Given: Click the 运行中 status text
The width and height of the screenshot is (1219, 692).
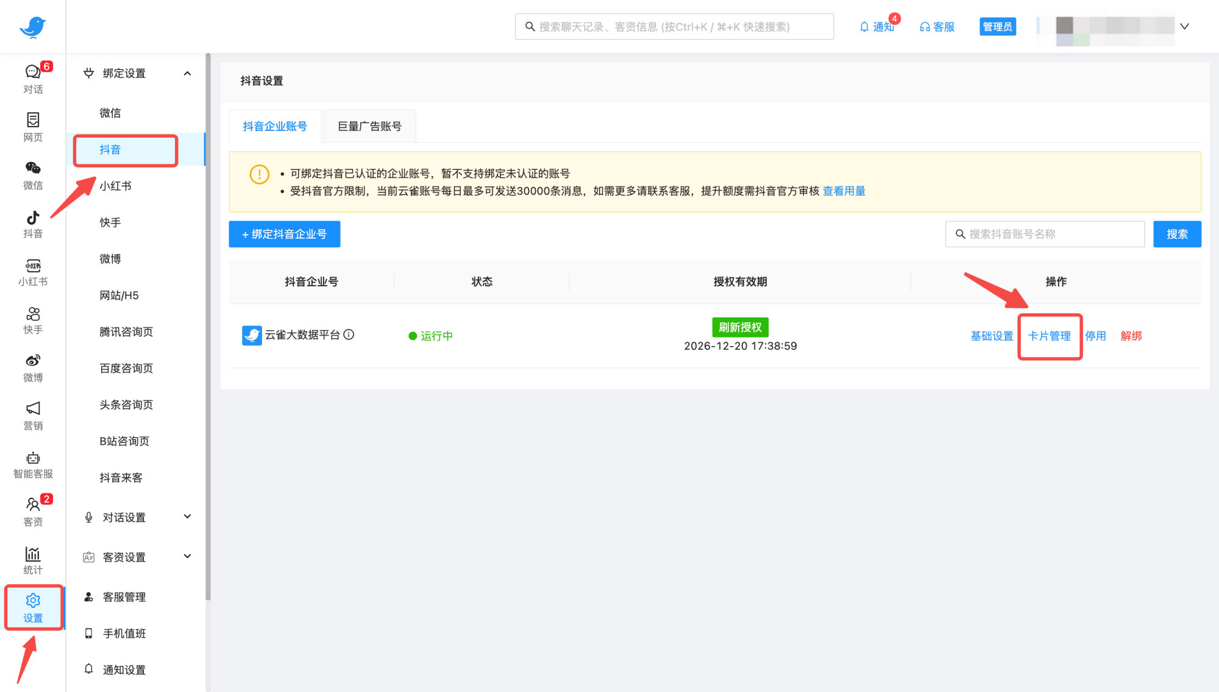Looking at the screenshot, I should point(436,336).
